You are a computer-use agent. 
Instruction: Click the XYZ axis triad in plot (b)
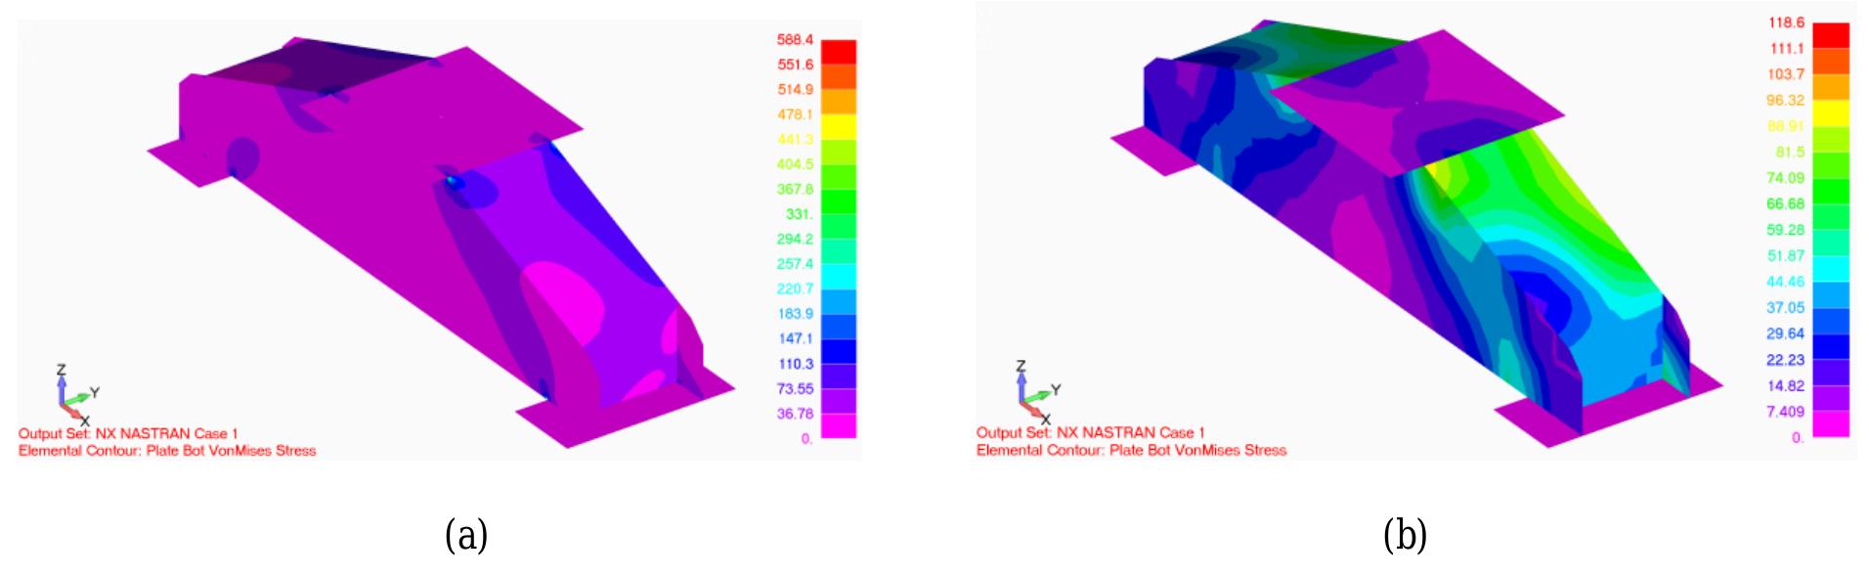point(1032,393)
